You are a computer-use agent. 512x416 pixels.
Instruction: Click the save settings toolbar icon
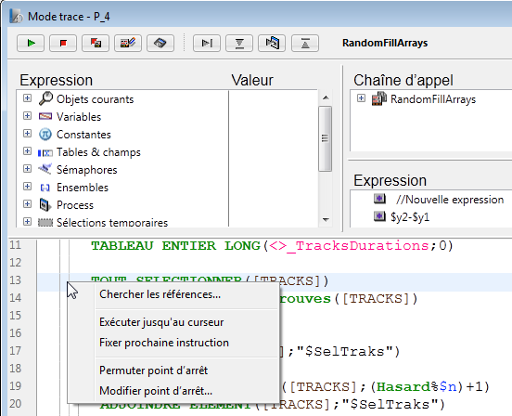tap(160, 43)
